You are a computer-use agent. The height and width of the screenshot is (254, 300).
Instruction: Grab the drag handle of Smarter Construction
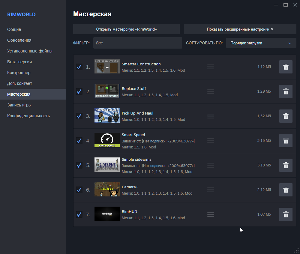(x=211, y=67)
